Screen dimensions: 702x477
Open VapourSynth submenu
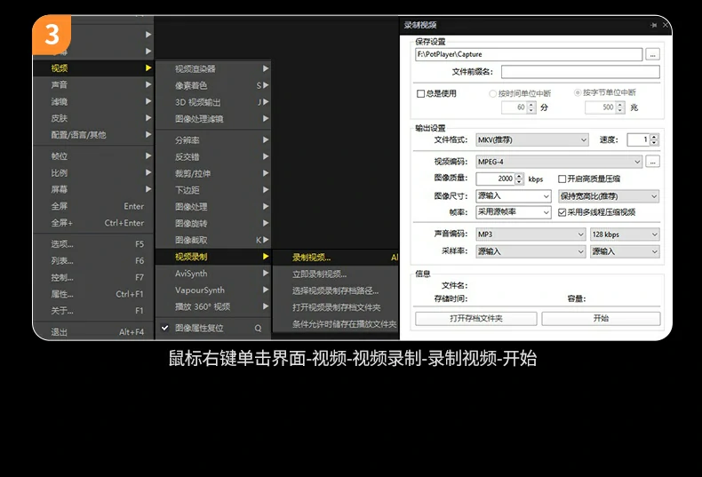coord(213,290)
